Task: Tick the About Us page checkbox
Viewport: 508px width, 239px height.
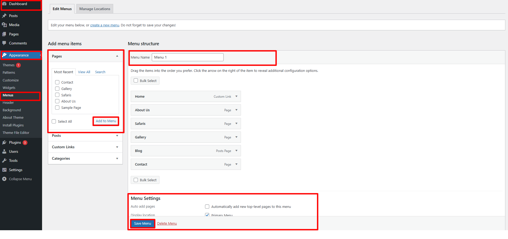Action: [57, 101]
